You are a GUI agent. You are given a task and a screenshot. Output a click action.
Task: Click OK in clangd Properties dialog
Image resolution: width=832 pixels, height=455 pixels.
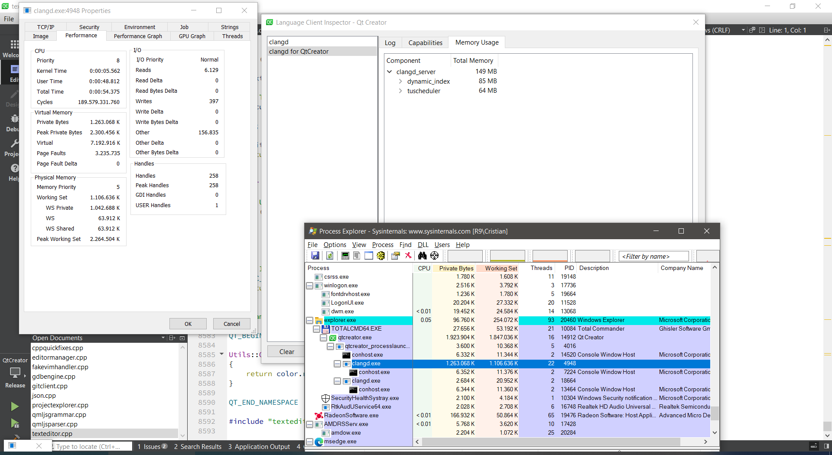[188, 324]
